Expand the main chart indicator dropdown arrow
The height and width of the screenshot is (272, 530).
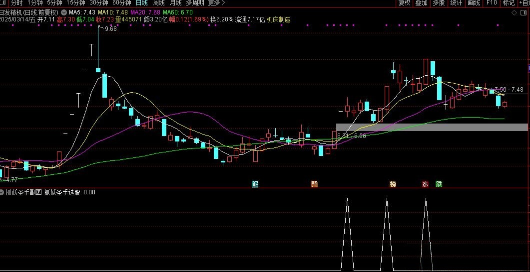click(x=63, y=12)
